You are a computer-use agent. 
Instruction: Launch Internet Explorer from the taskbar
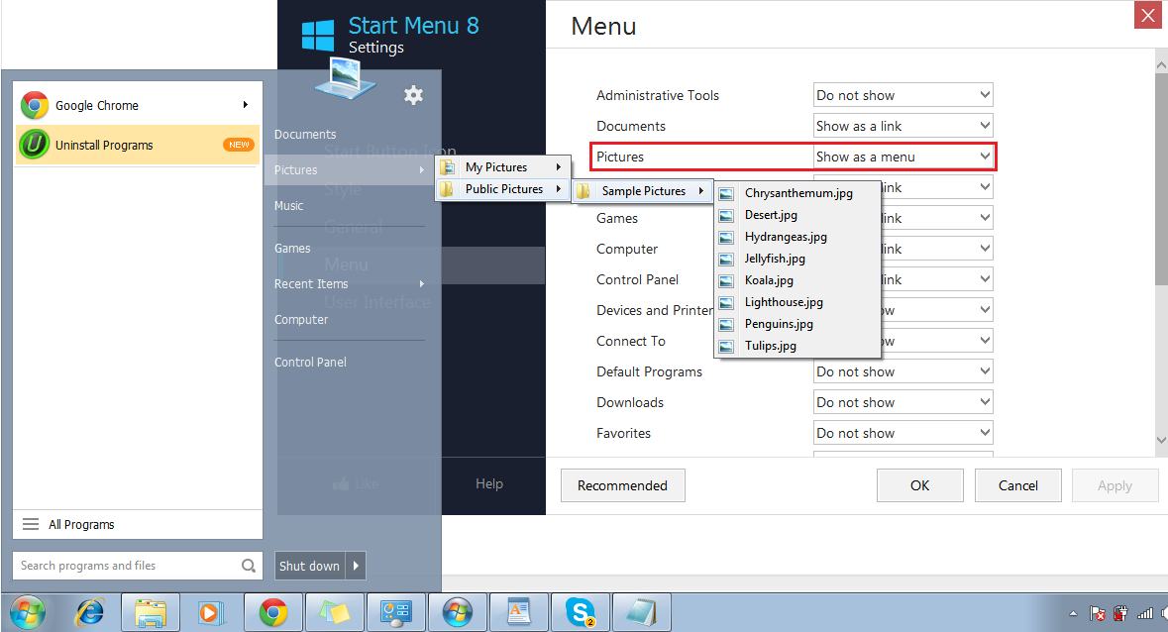[x=90, y=612]
